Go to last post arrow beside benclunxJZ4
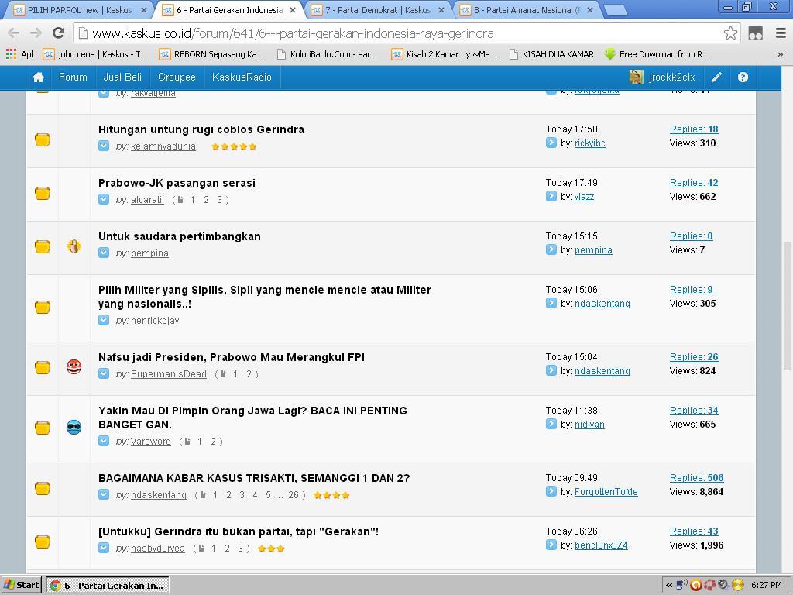The height and width of the screenshot is (595, 793). point(551,545)
